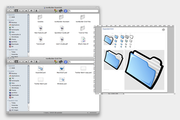
Task: Open portfolio in Essentials sidebar
Action: (x=13, y=42)
